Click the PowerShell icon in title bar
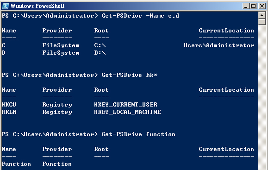The width and height of the screenshot is (268, 170). pos(5,6)
